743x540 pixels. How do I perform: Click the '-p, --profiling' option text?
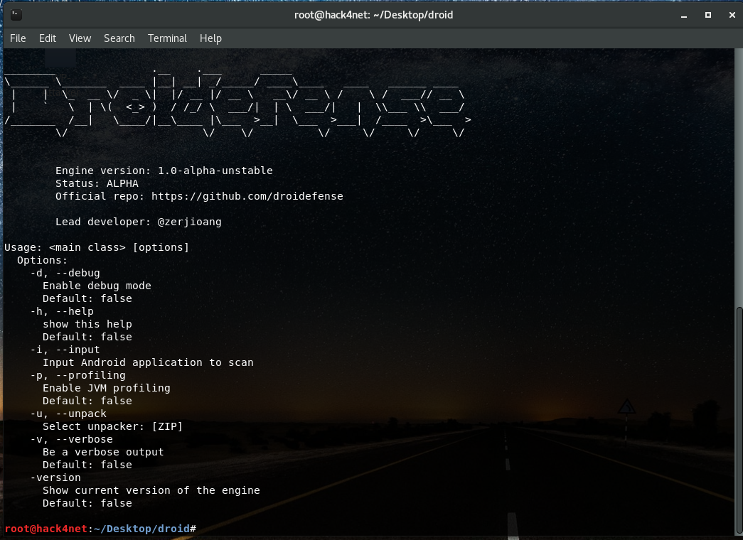point(78,375)
